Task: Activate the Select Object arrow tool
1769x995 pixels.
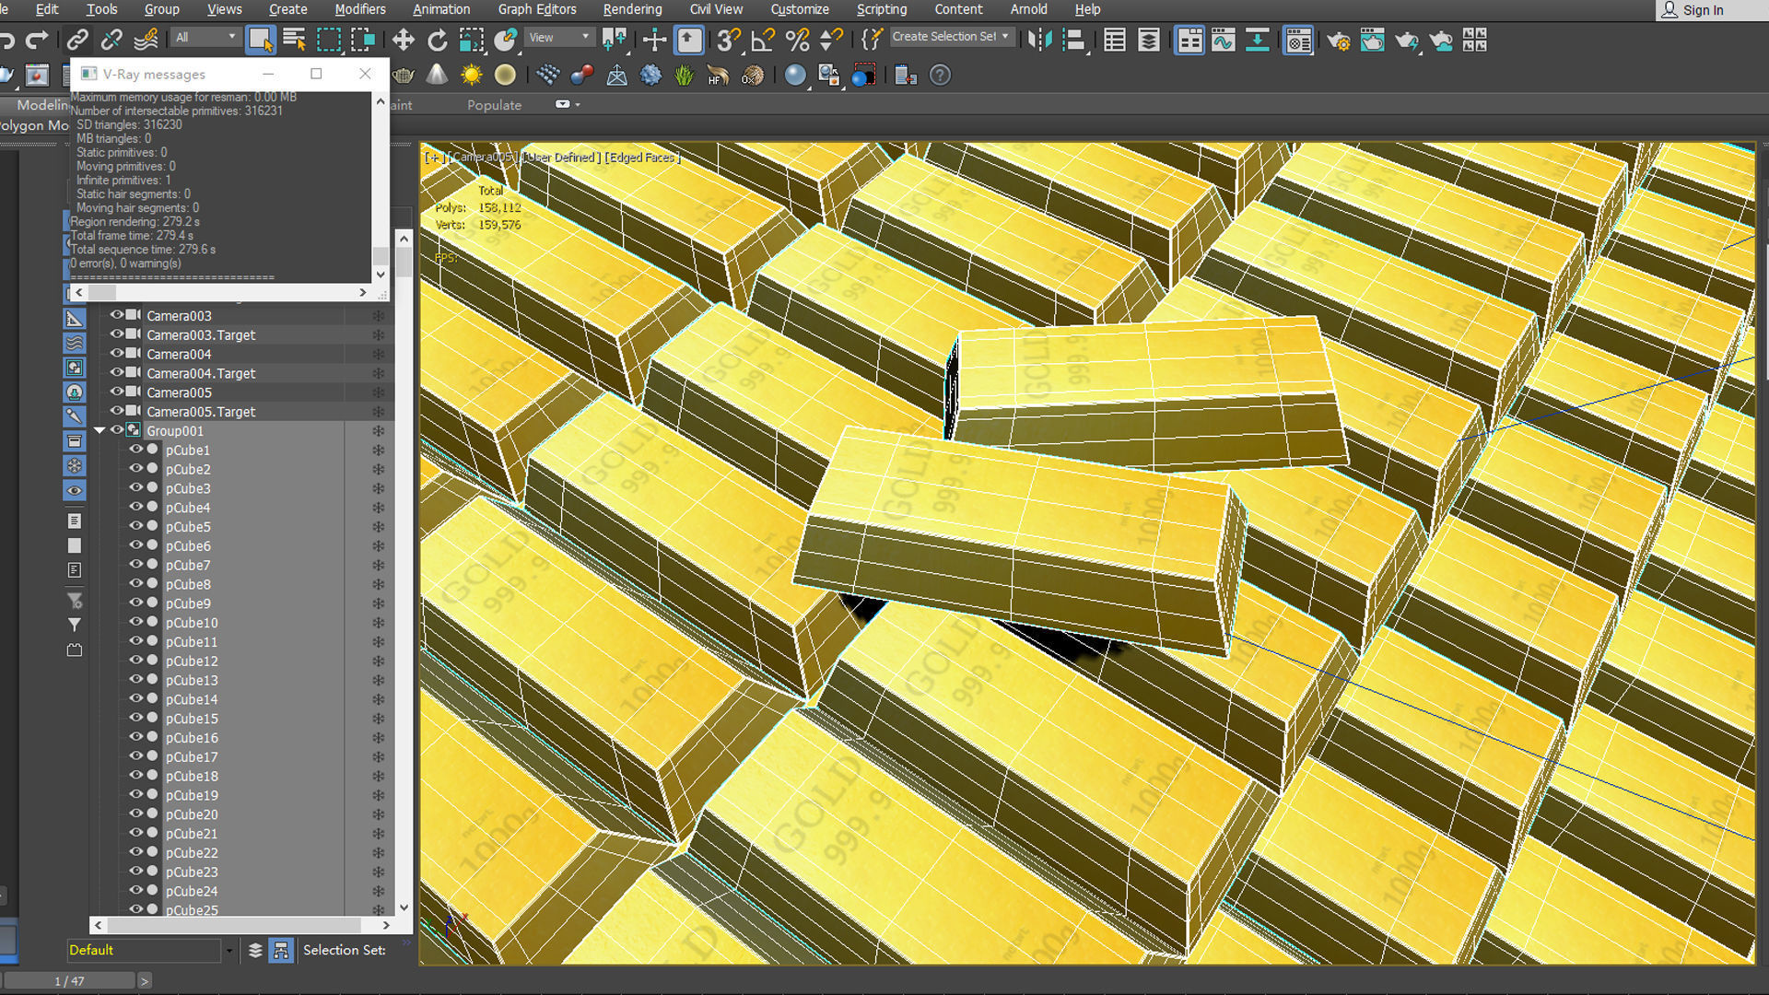Action: click(261, 40)
